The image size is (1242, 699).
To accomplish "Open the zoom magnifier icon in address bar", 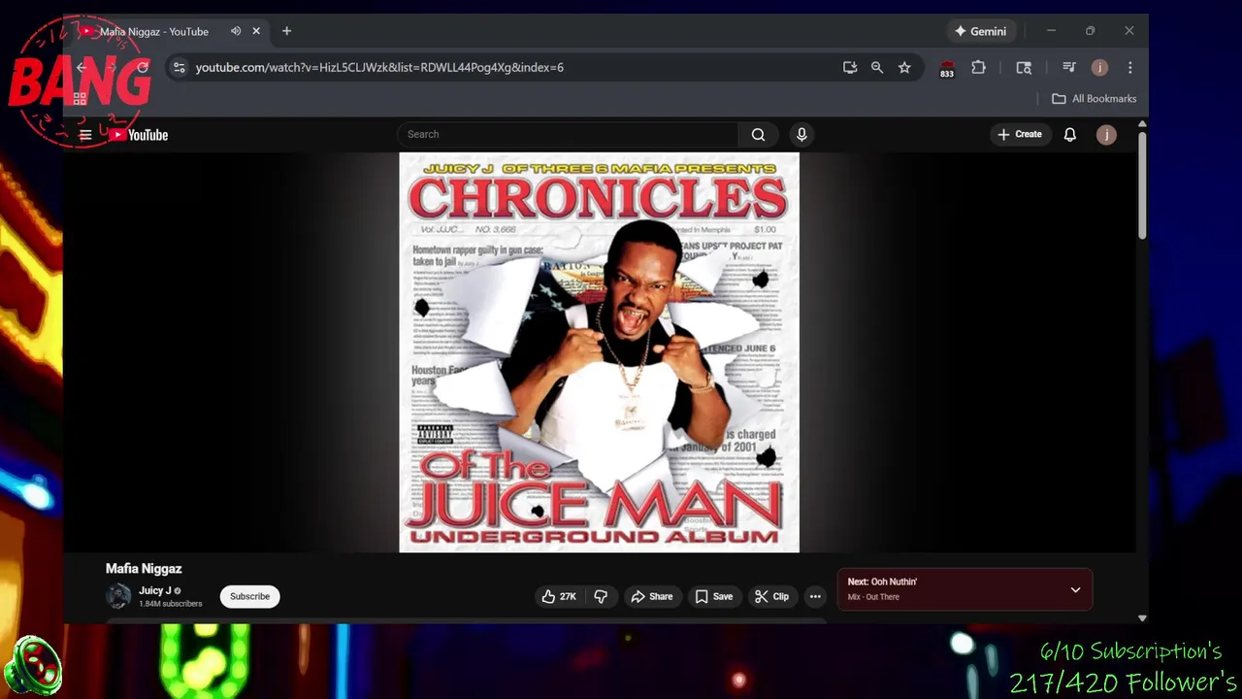I will 877,67.
